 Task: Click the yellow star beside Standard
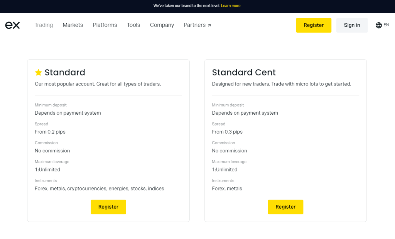(39, 72)
